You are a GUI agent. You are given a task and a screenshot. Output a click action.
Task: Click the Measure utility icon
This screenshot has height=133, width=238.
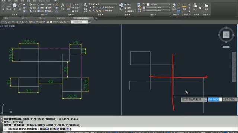[184, 7]
